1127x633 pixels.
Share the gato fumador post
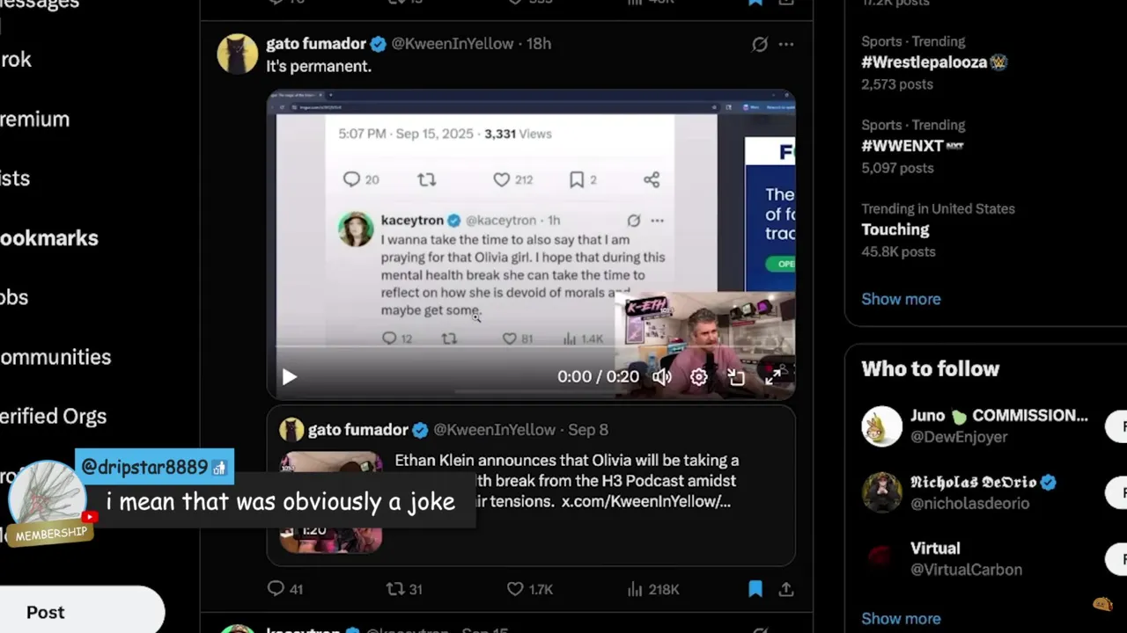pos(786,589)
